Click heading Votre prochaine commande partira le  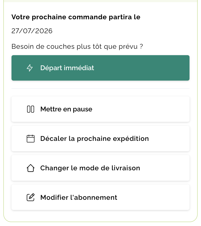click(x=76, y=17)
